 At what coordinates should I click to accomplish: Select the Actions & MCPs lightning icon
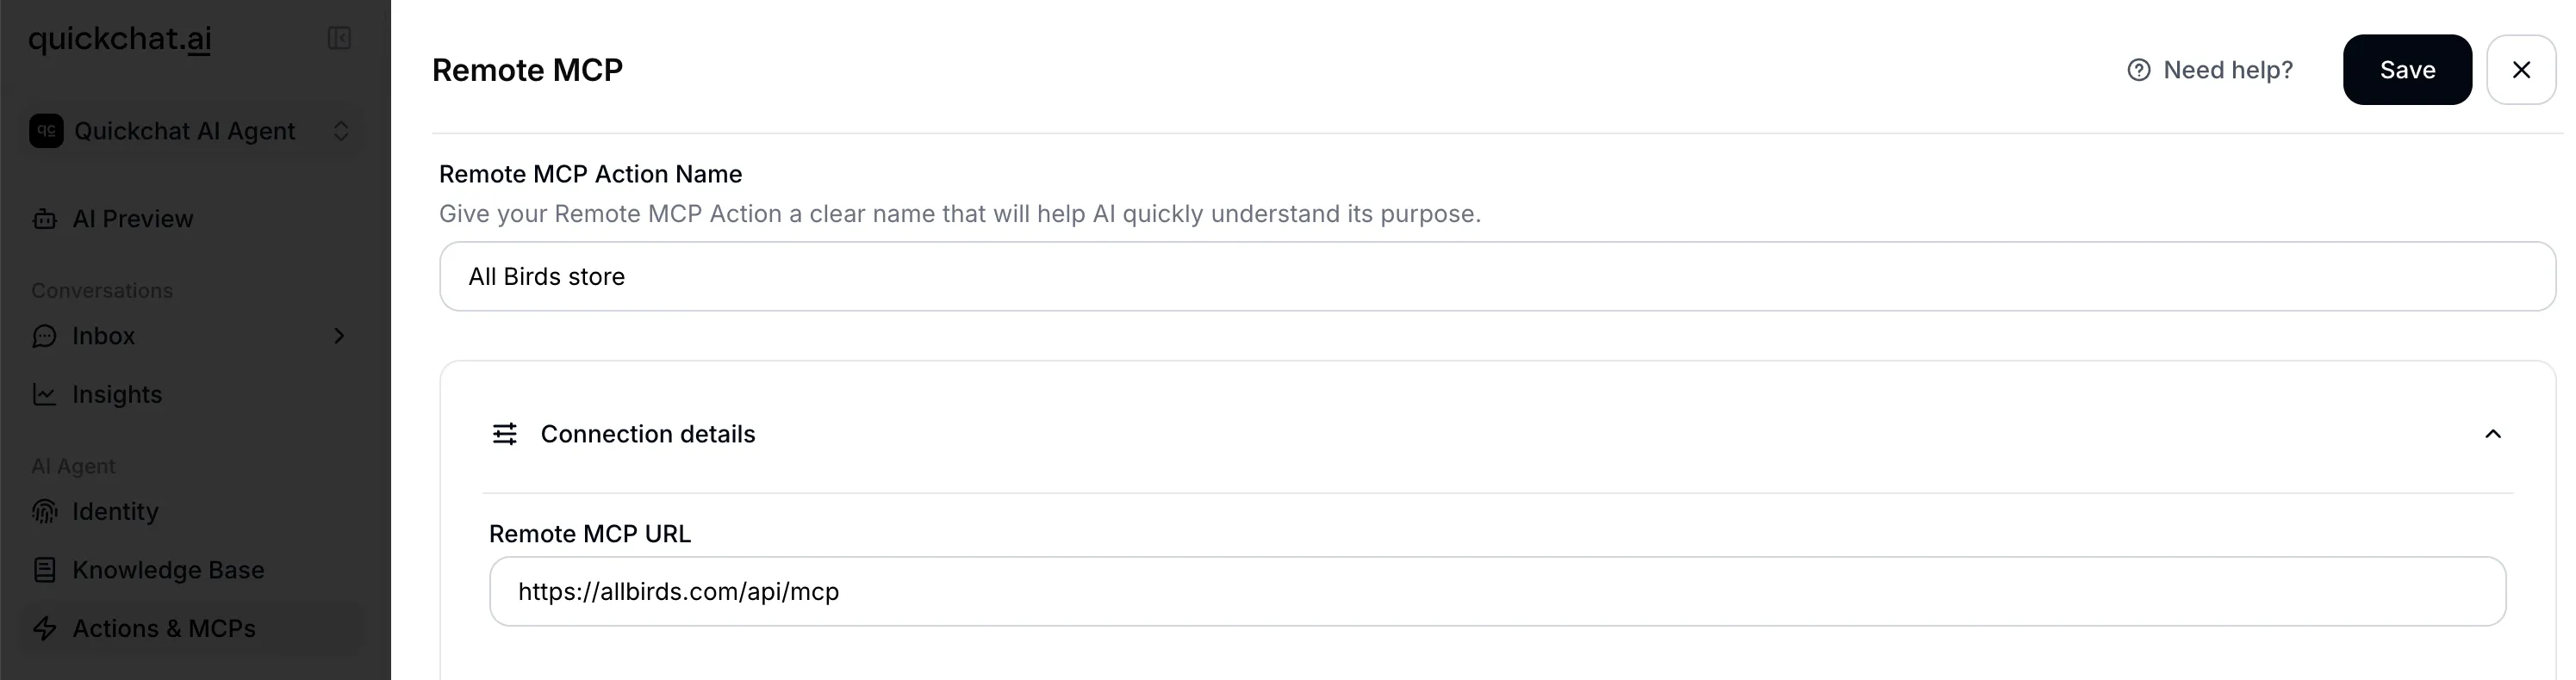[44, 629]
